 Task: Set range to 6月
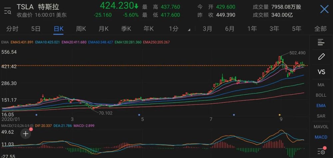point(229,29)
